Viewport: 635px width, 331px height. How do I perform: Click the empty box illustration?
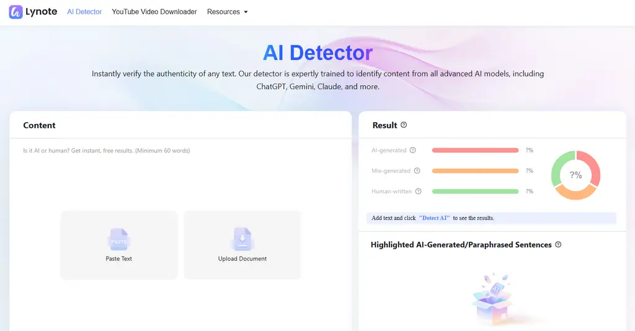492,299
